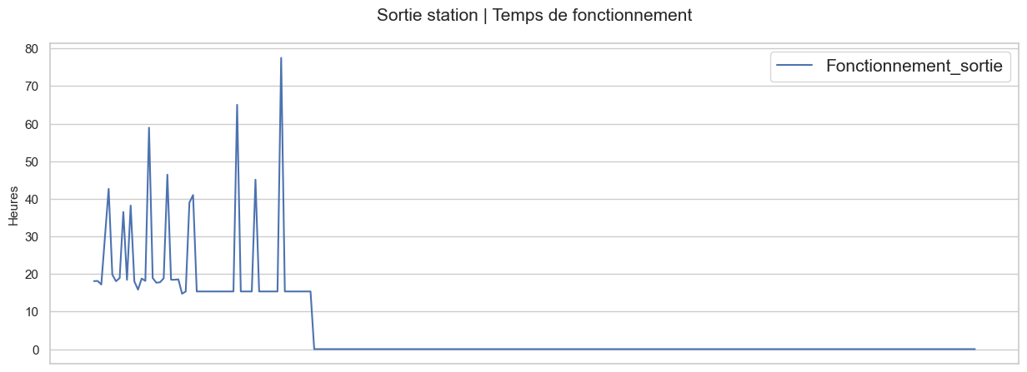This screenshot has height=372, width=1027.
Task: Click the first peak near 43 hours
Action: pos(108,189)
